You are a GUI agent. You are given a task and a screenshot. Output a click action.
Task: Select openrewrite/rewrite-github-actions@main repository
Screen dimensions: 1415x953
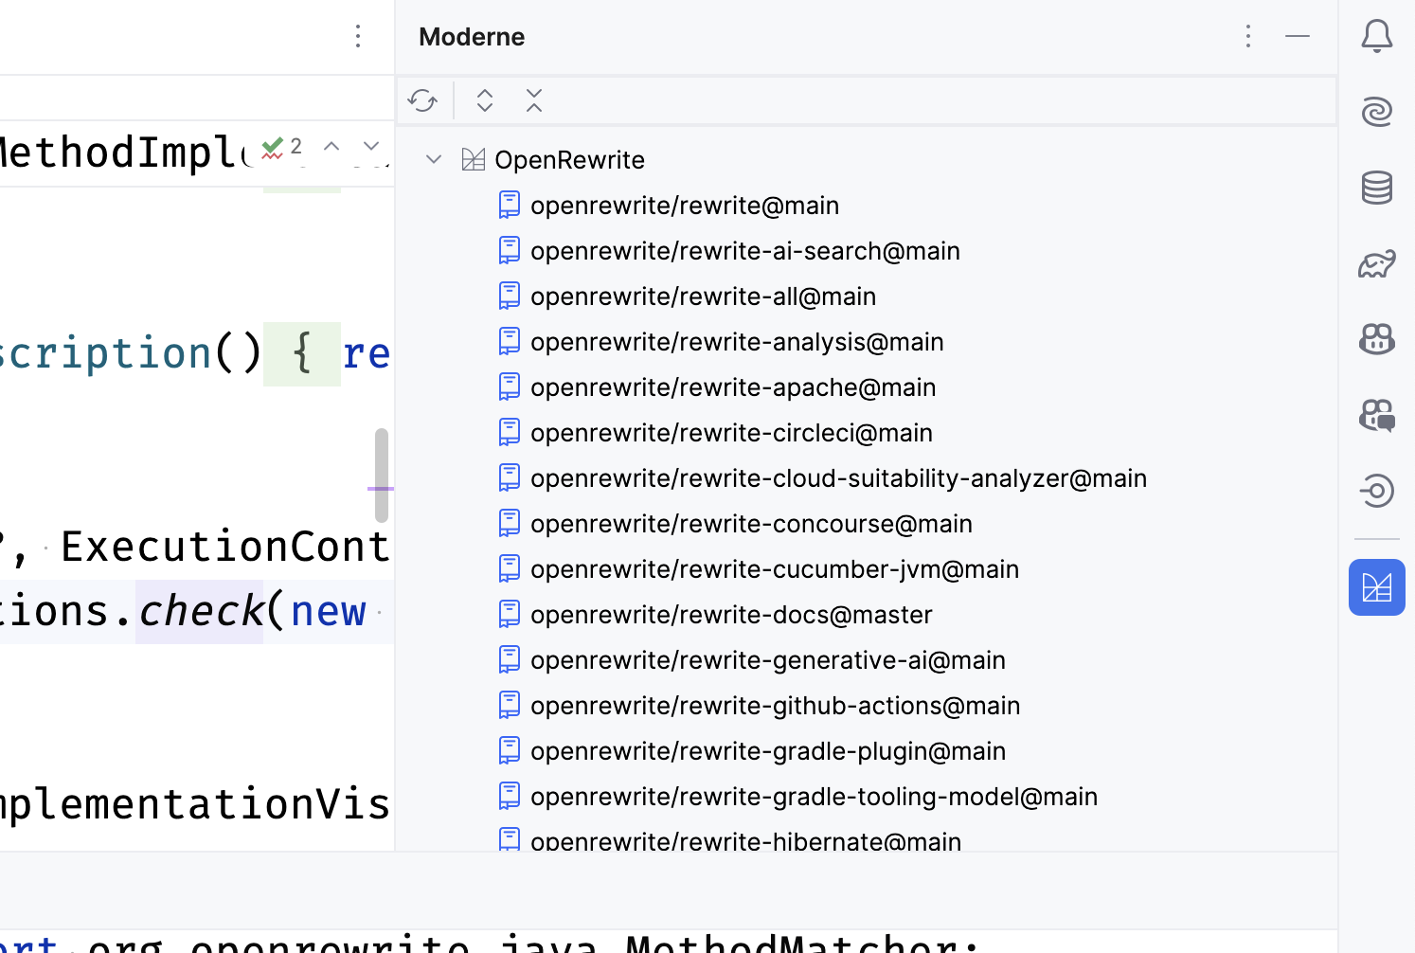pyautogui.click(x=775, y=706)
